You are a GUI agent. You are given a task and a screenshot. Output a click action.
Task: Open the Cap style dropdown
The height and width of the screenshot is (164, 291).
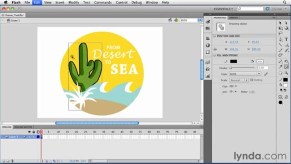pyautogui.click(x=233, y=86)
